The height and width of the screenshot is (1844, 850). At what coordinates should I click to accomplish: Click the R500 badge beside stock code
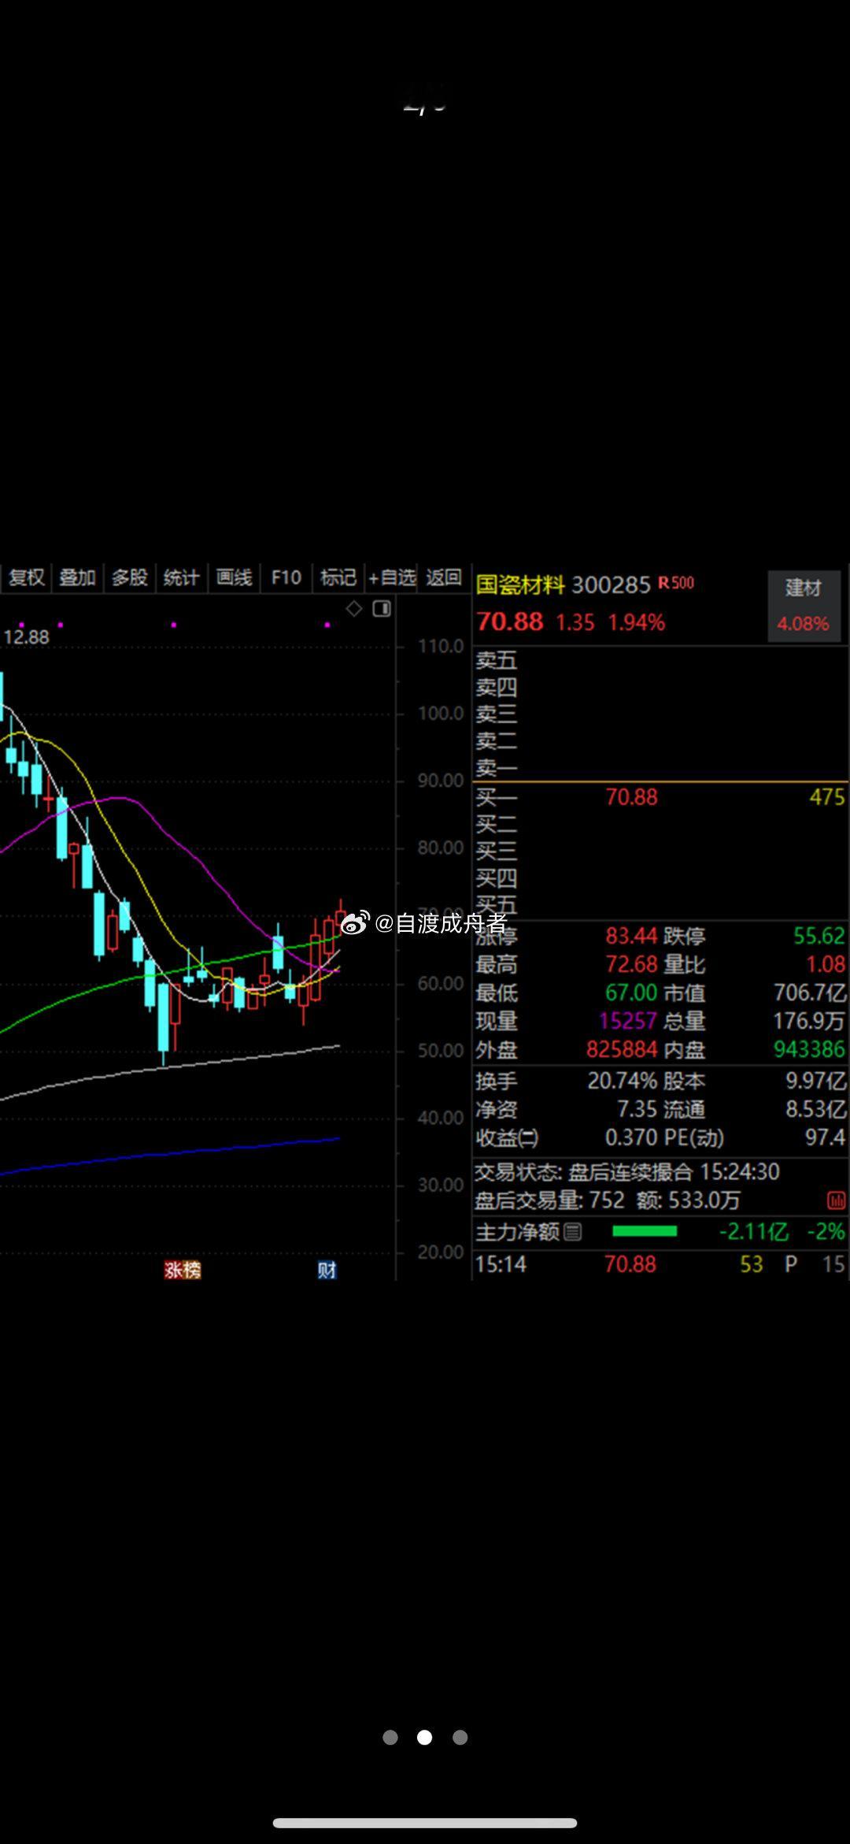click(x=676, y=583)
